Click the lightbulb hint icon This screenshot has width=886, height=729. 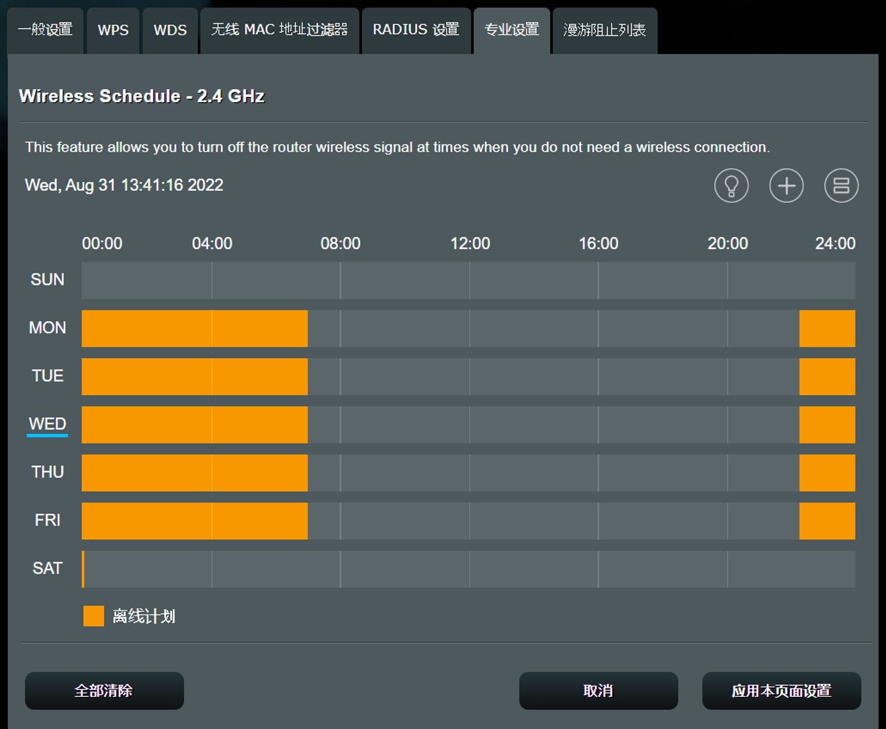pyautogui.click(x=732, y=185)
